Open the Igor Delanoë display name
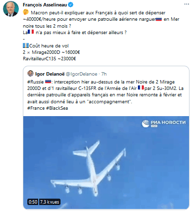 tap(50, 74)
